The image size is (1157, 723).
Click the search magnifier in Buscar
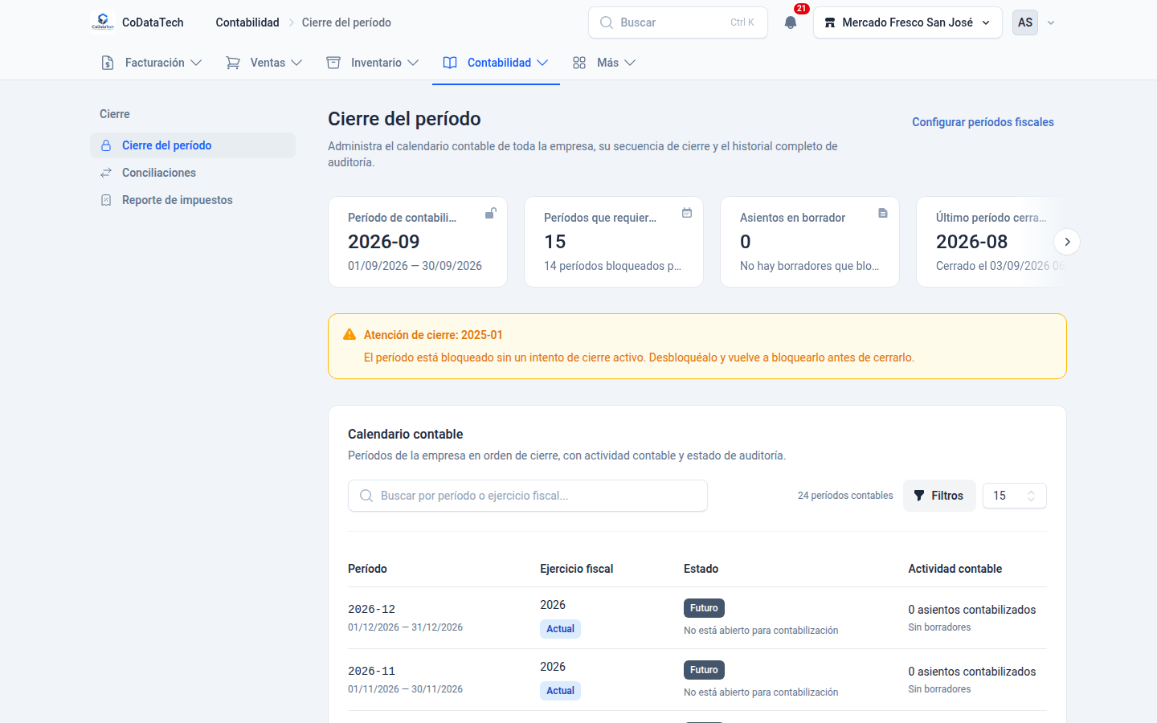tap(607, 22)
